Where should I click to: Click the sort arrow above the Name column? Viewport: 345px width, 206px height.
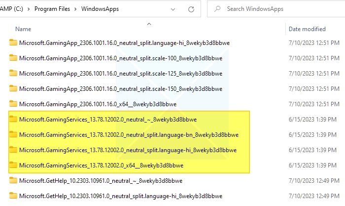pos(149,24)
